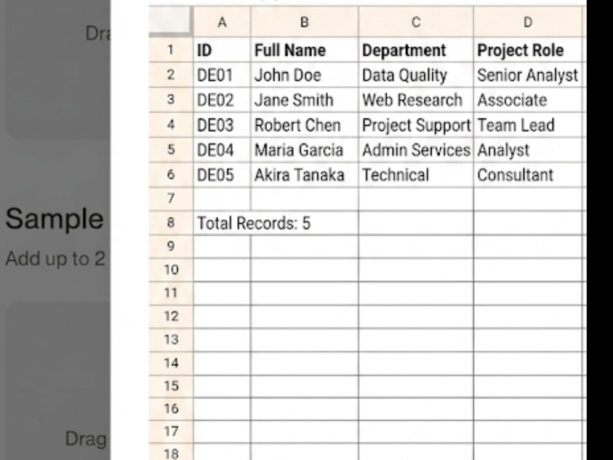This screenshot has height=460, width=613.
Task: Select cell containing DE03
Action: click(222, 125)
